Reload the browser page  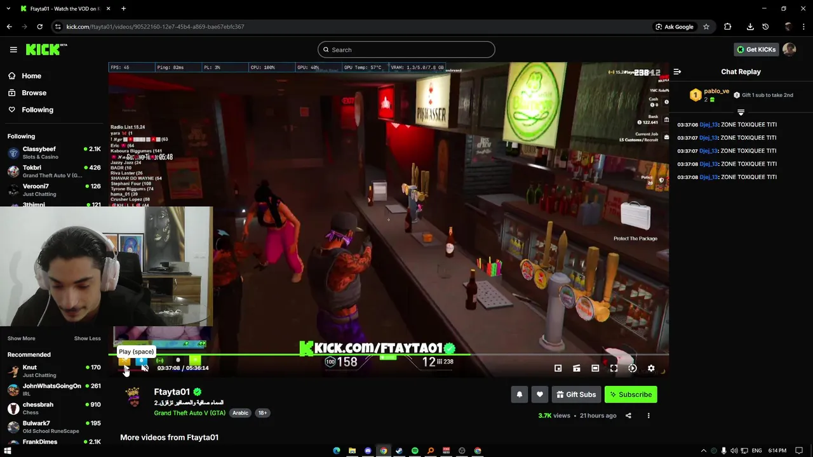point(39,27)
